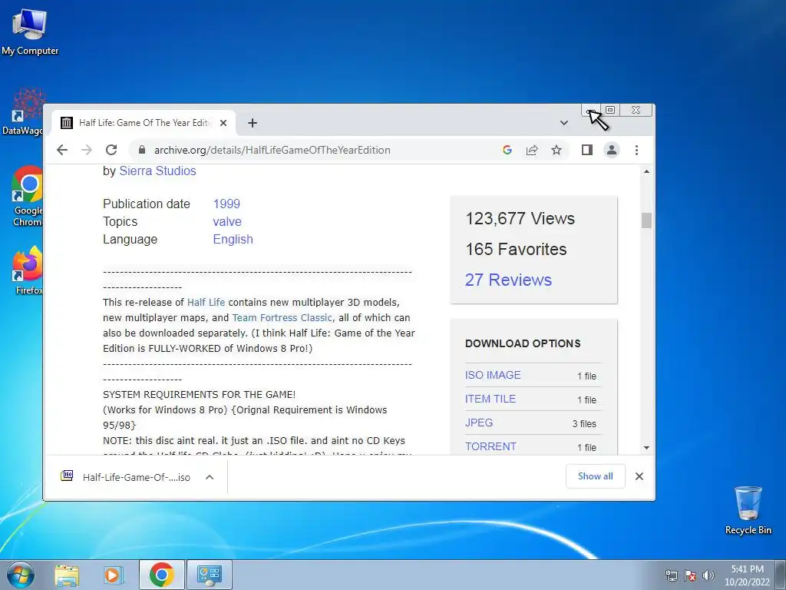Image resolution: width=786 pixels, height=590 pixels.
Task: Click the Google icon in address bar
Action: point(507,150)
